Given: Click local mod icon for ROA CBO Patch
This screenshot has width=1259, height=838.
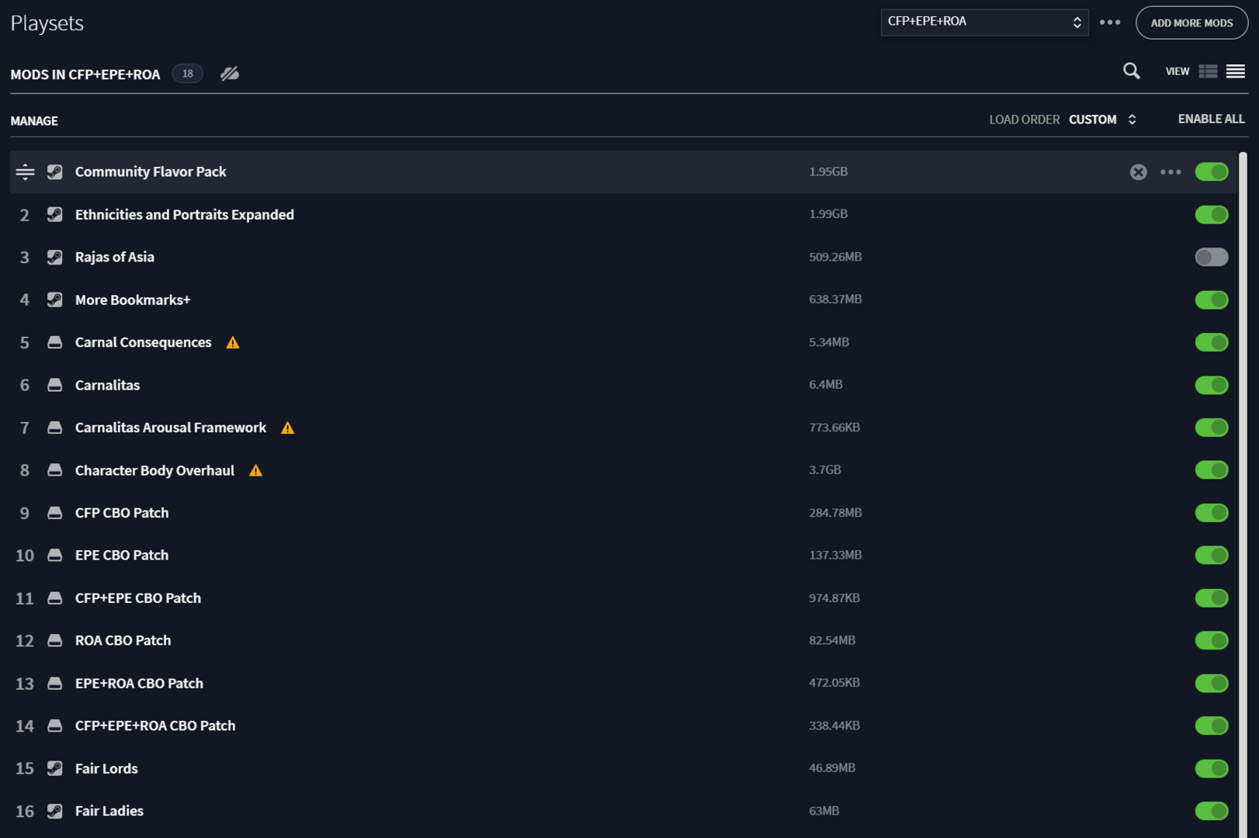Looking at the screenshot, I should tap(54, 641).
